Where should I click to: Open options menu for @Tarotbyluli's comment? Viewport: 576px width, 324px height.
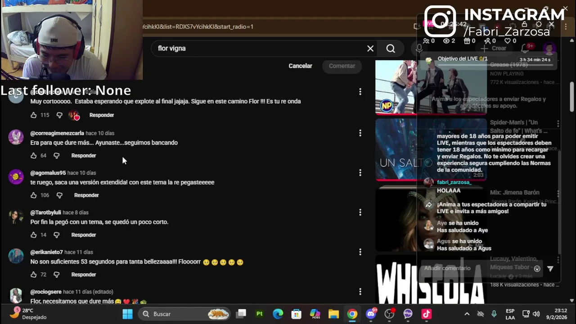click(x=360, y=212)
